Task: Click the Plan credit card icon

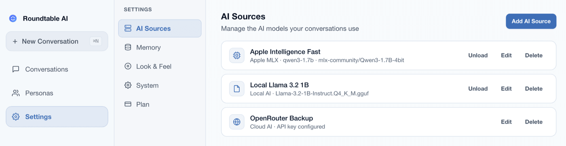Action: (x=128, y=104)
